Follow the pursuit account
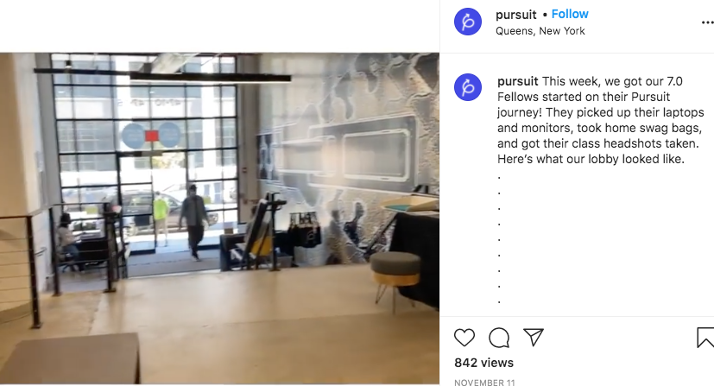The height and width of the screenshot is (386, 714). click(570, 14)
